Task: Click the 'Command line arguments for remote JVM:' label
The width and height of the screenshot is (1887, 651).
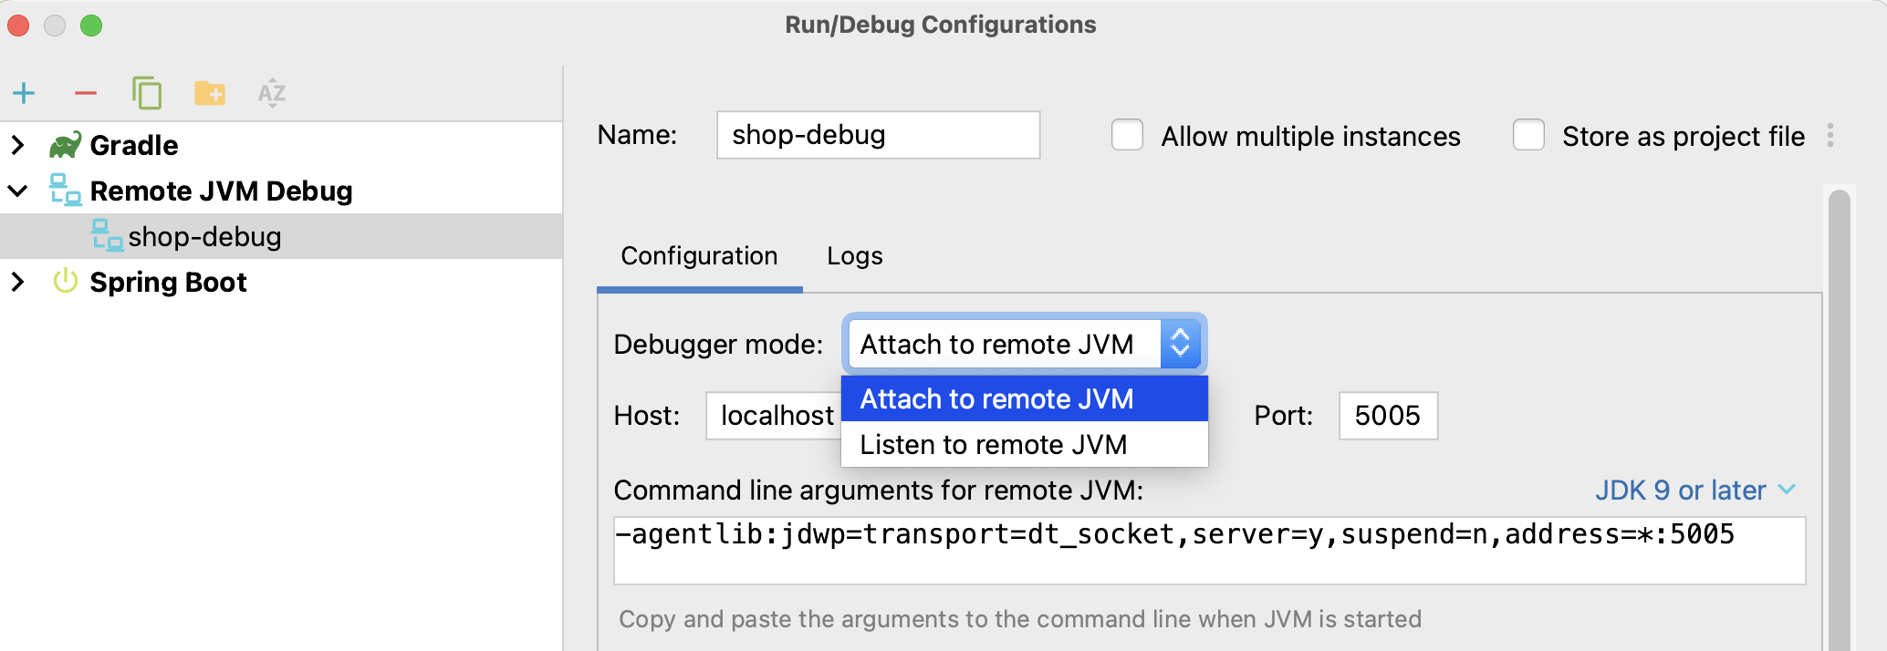Action: (878, 491)
